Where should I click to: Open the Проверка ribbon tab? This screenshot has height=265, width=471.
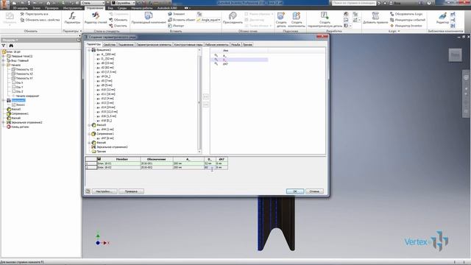[52, 8]
